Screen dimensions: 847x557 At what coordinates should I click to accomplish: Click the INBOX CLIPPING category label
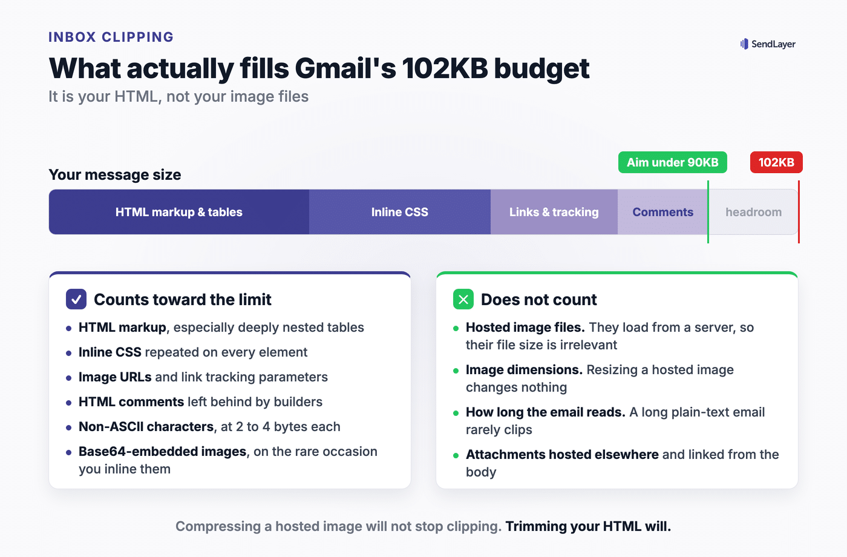pos(111,37)
